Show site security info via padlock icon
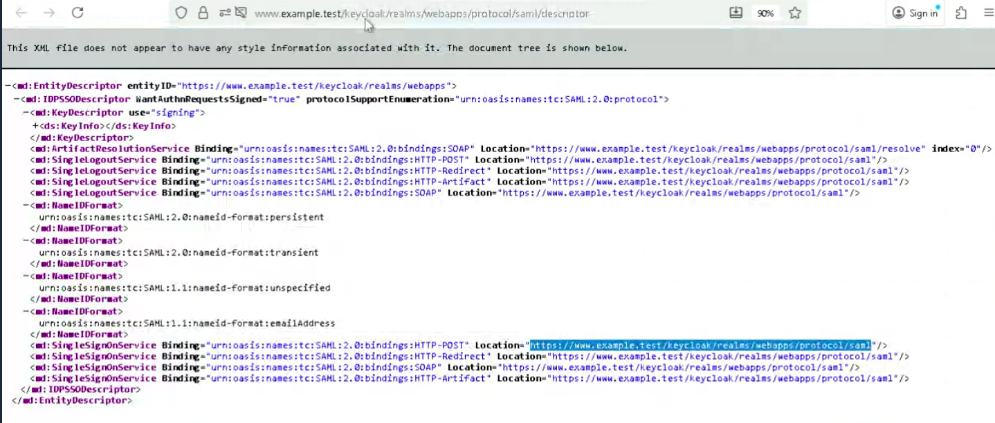This screenshot has height=423, width=995. [203, 12]
